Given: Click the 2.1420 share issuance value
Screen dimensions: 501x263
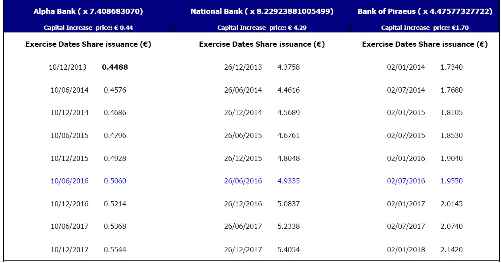Looking at the screenshot, I should click(452, 250).
